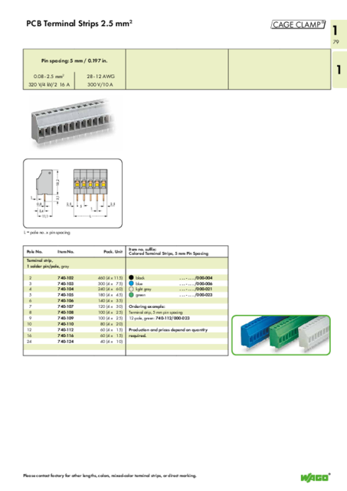Viewport: 347px width, 491px height.
Task: Click item number 740-124
Action: [x=65, y=342]
